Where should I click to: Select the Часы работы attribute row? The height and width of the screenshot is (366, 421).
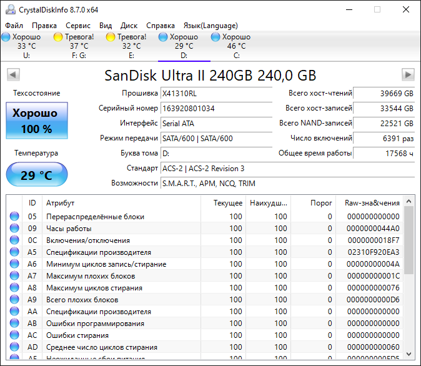(69, 229)
